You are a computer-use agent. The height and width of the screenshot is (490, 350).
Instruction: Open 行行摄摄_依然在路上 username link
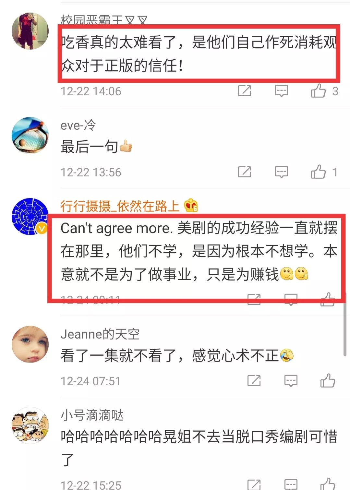point(120,206)
